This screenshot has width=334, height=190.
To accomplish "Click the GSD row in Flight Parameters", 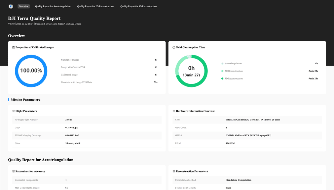I will 87,128.
